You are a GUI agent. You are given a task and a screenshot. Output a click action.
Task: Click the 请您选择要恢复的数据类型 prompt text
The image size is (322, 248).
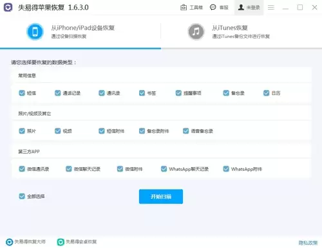click(x=44, y=62)
